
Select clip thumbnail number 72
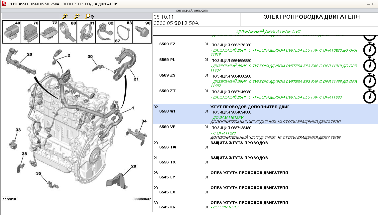click(x=49, y=32)
